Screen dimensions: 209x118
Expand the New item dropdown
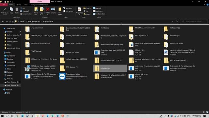[68, 8]
